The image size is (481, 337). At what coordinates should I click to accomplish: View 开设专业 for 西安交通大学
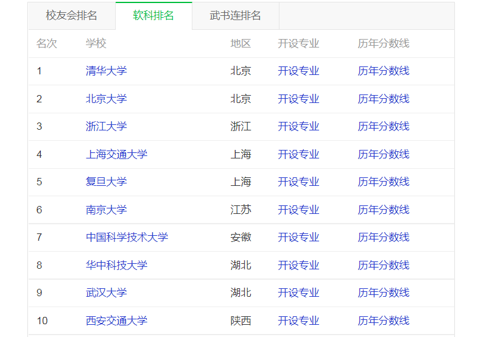[x=298, y=321]
